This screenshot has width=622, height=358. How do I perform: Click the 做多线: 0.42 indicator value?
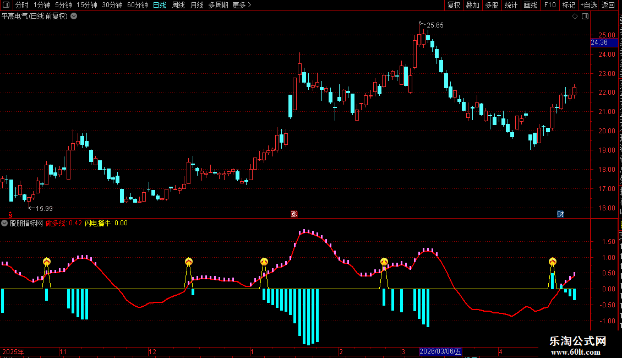(64, 223)
